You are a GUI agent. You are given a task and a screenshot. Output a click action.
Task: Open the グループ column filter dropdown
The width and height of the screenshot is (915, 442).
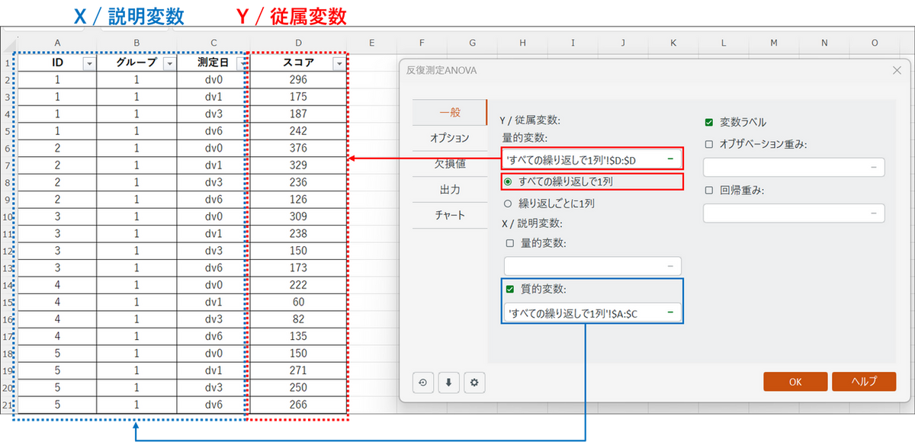(169, 64)
